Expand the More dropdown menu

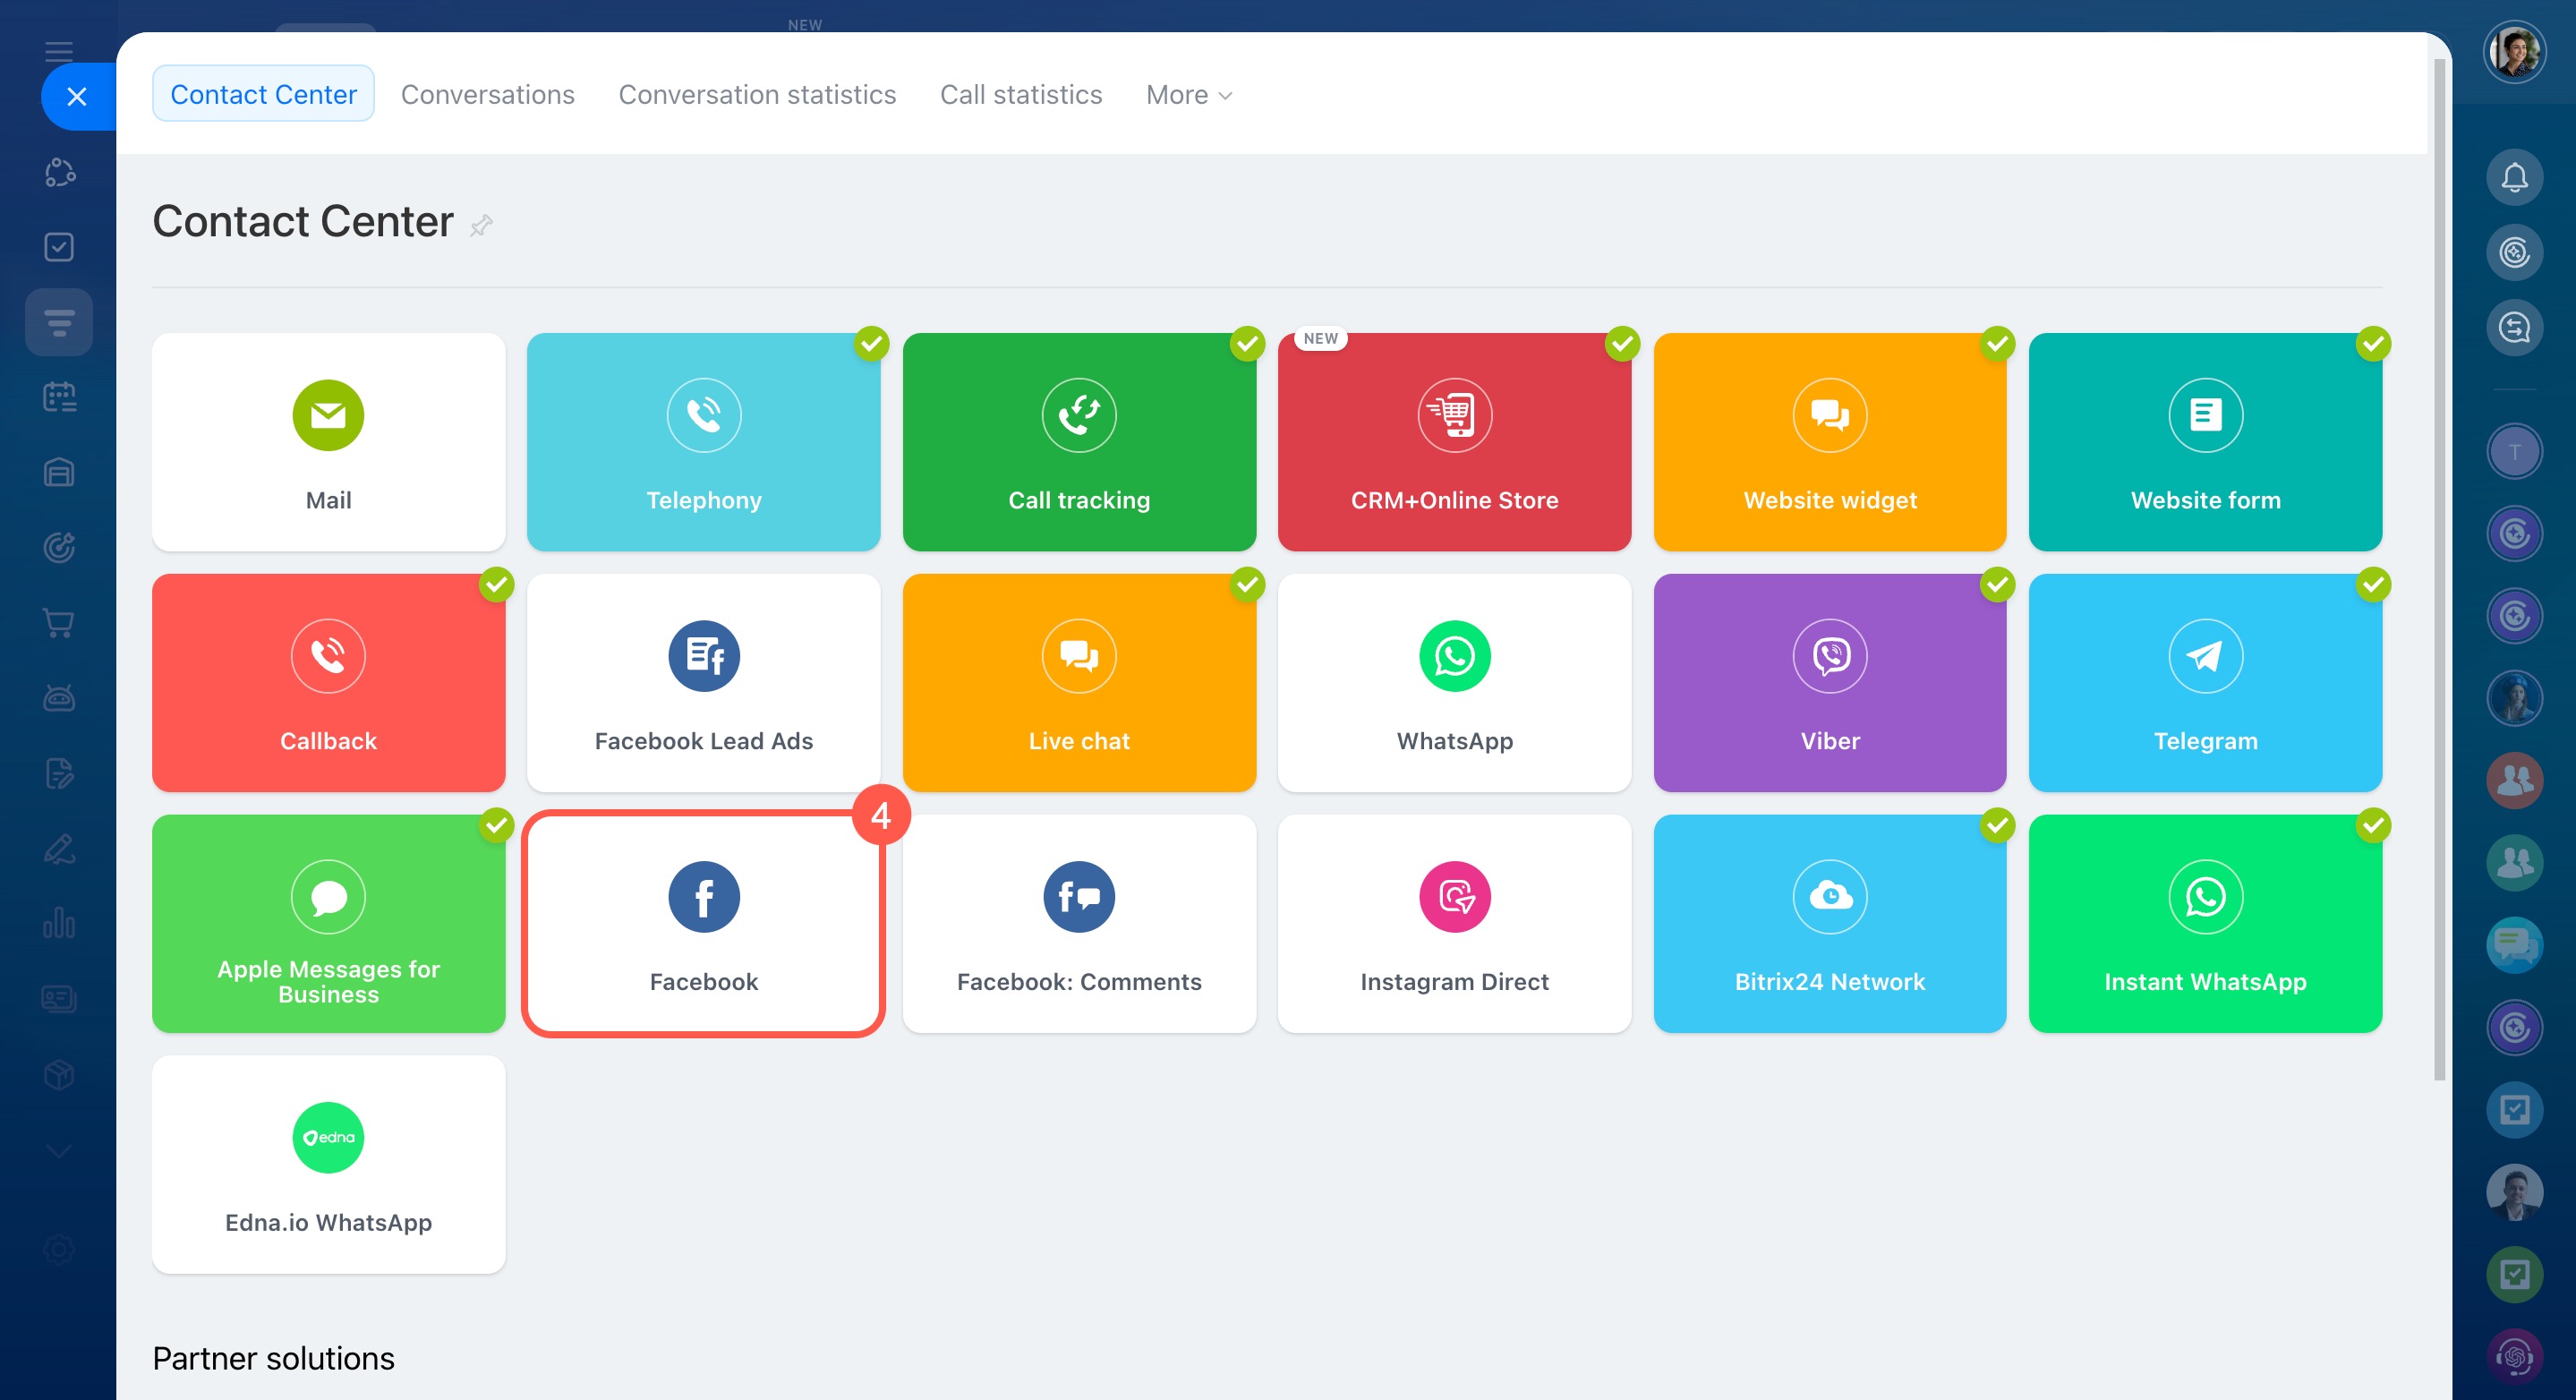(x=1188, y=94)
